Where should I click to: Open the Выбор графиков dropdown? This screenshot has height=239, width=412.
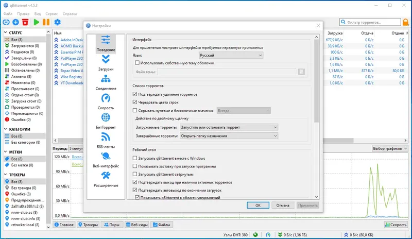390,148
